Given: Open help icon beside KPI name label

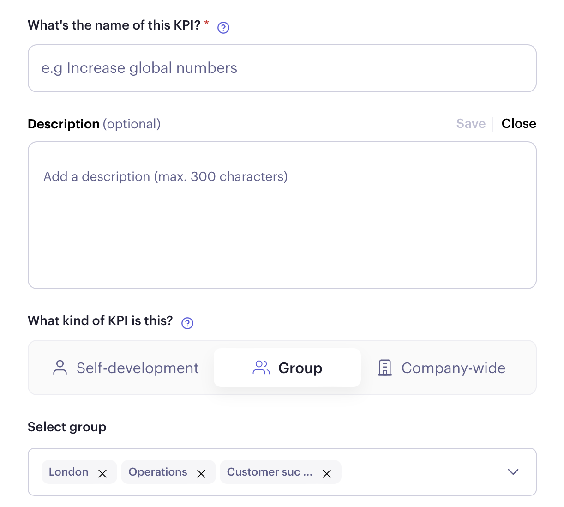Looking at the screenshot, I should tap(223, 28).
